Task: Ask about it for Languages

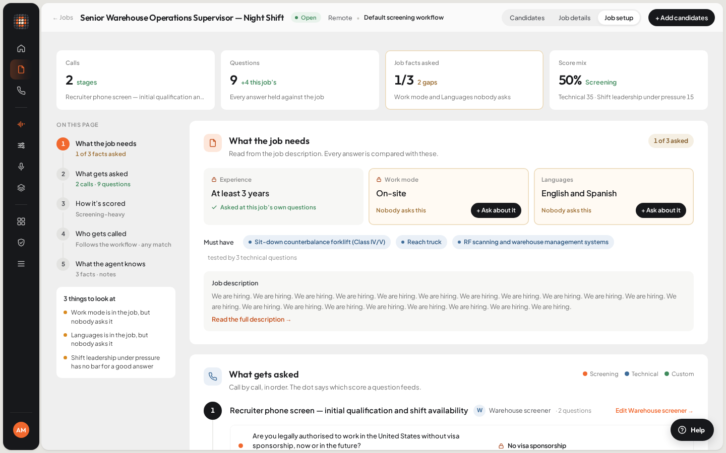Action: [x=661, y=210]
